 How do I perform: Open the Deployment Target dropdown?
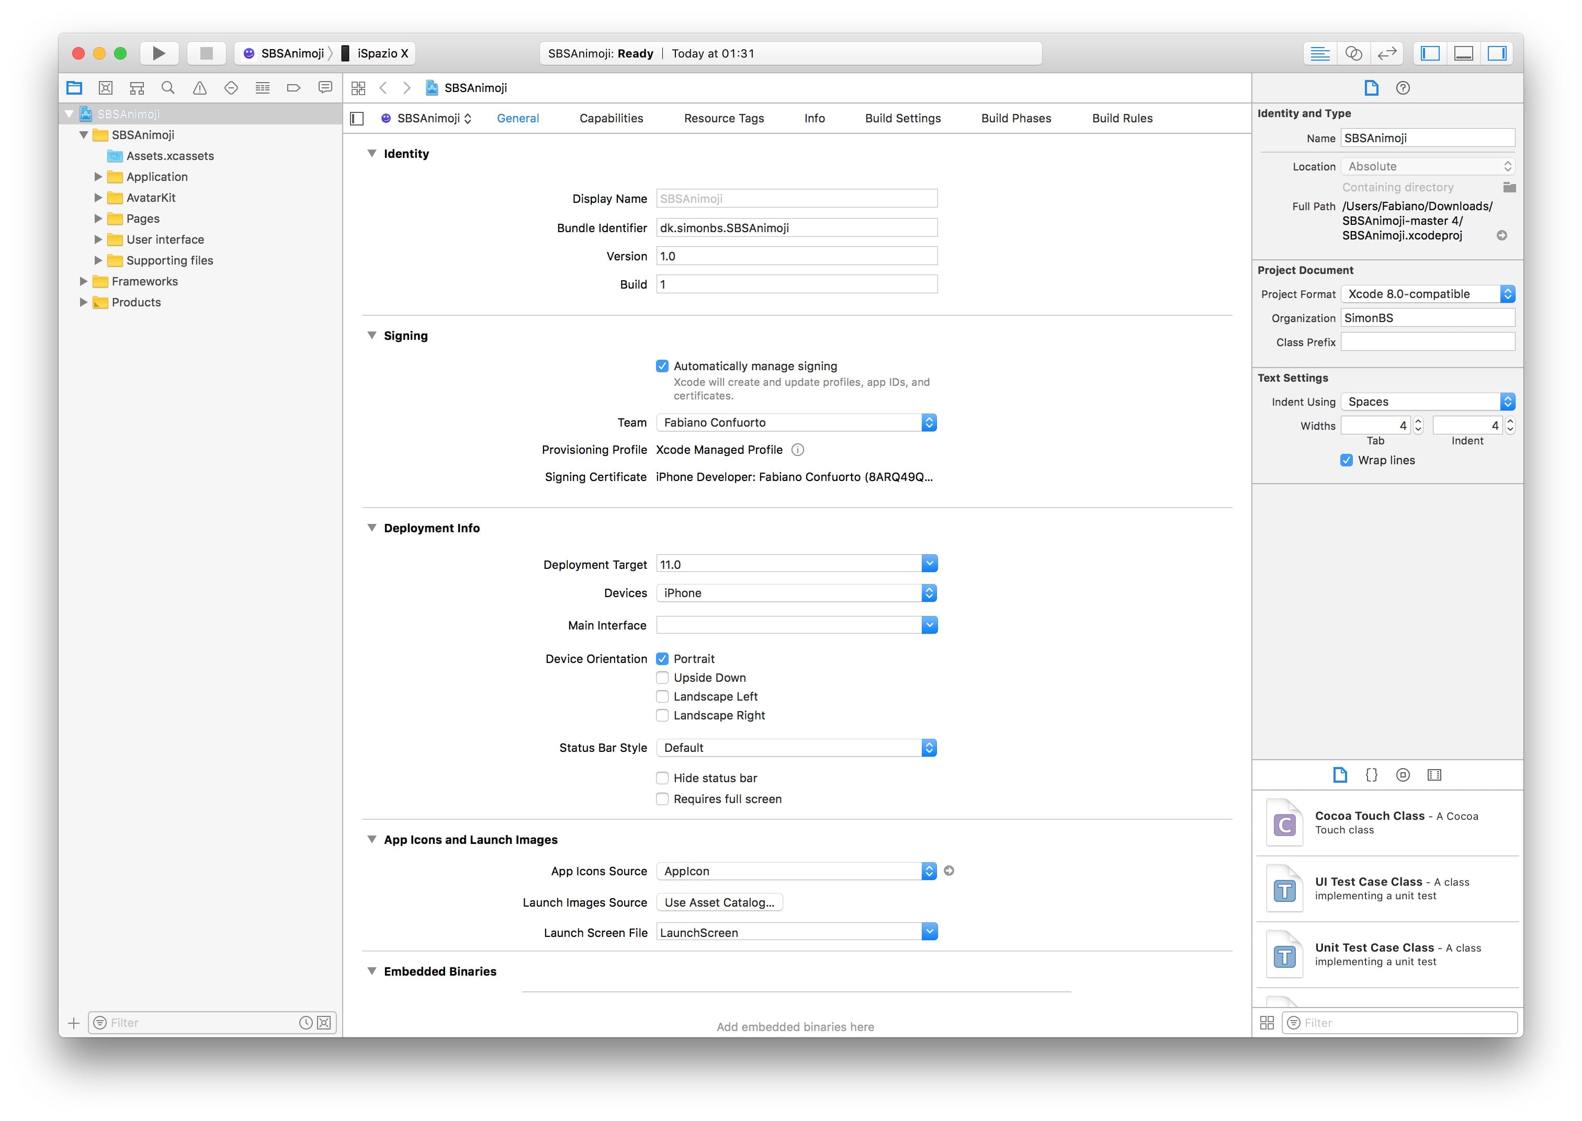click(930, 564)
